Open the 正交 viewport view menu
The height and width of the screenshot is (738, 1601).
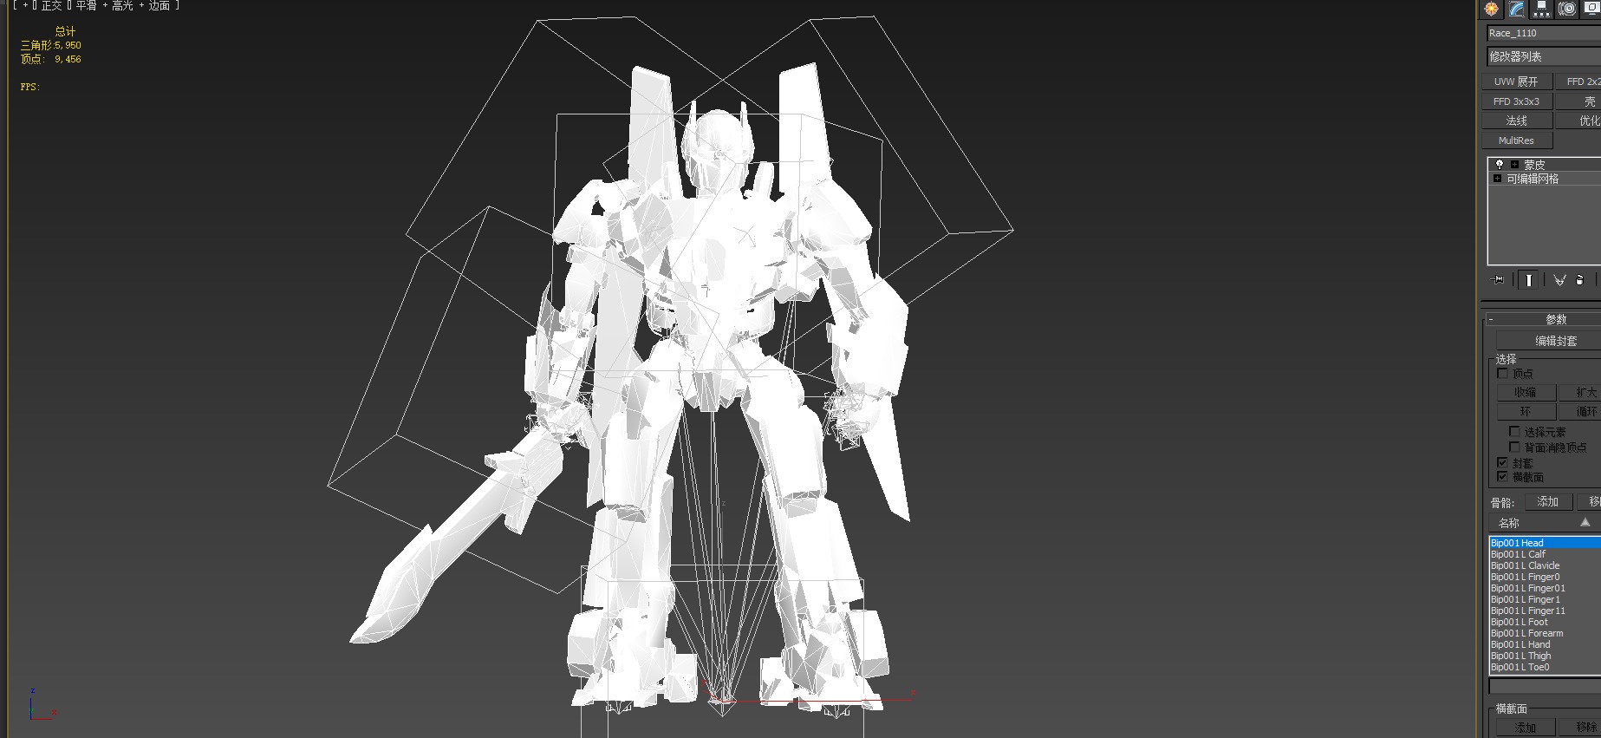pos(52,5)
